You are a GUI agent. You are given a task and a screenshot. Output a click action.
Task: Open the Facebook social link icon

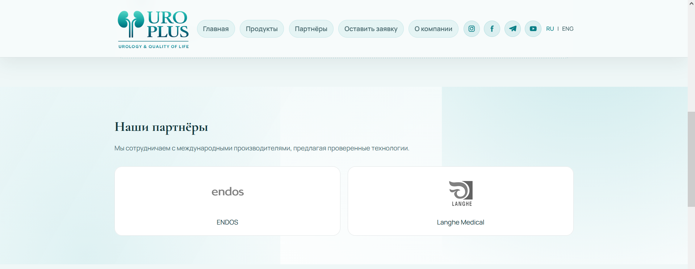pos(492,29)
